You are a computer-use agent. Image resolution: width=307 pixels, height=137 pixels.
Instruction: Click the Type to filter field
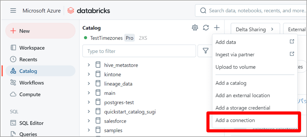(139, 51)
